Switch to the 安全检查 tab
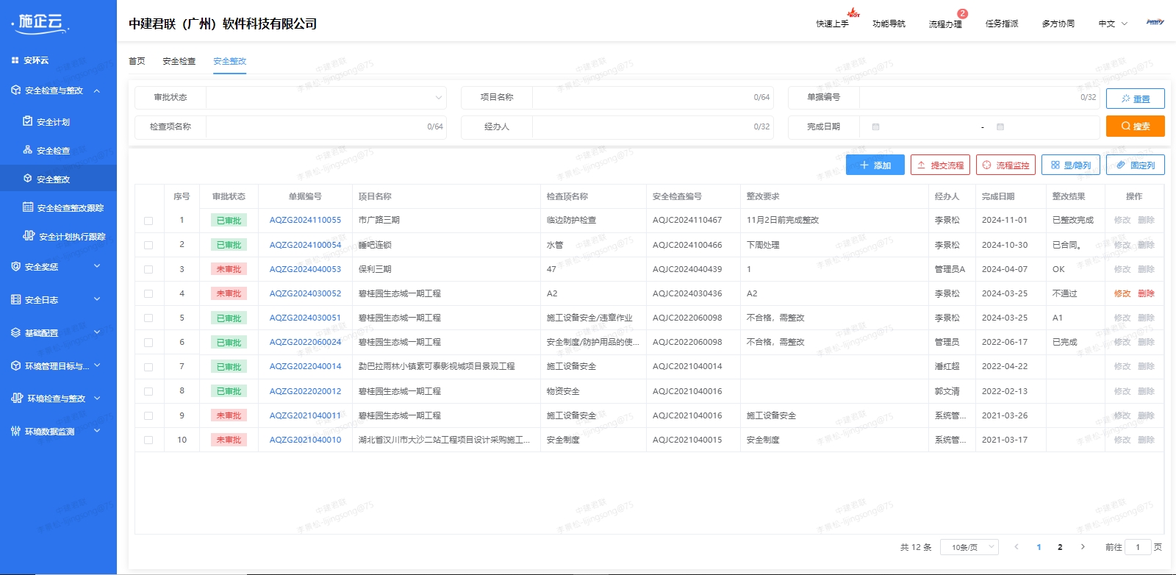This screenshot has width=1176, height=575. pyautogui.click(x=179, y=61)
